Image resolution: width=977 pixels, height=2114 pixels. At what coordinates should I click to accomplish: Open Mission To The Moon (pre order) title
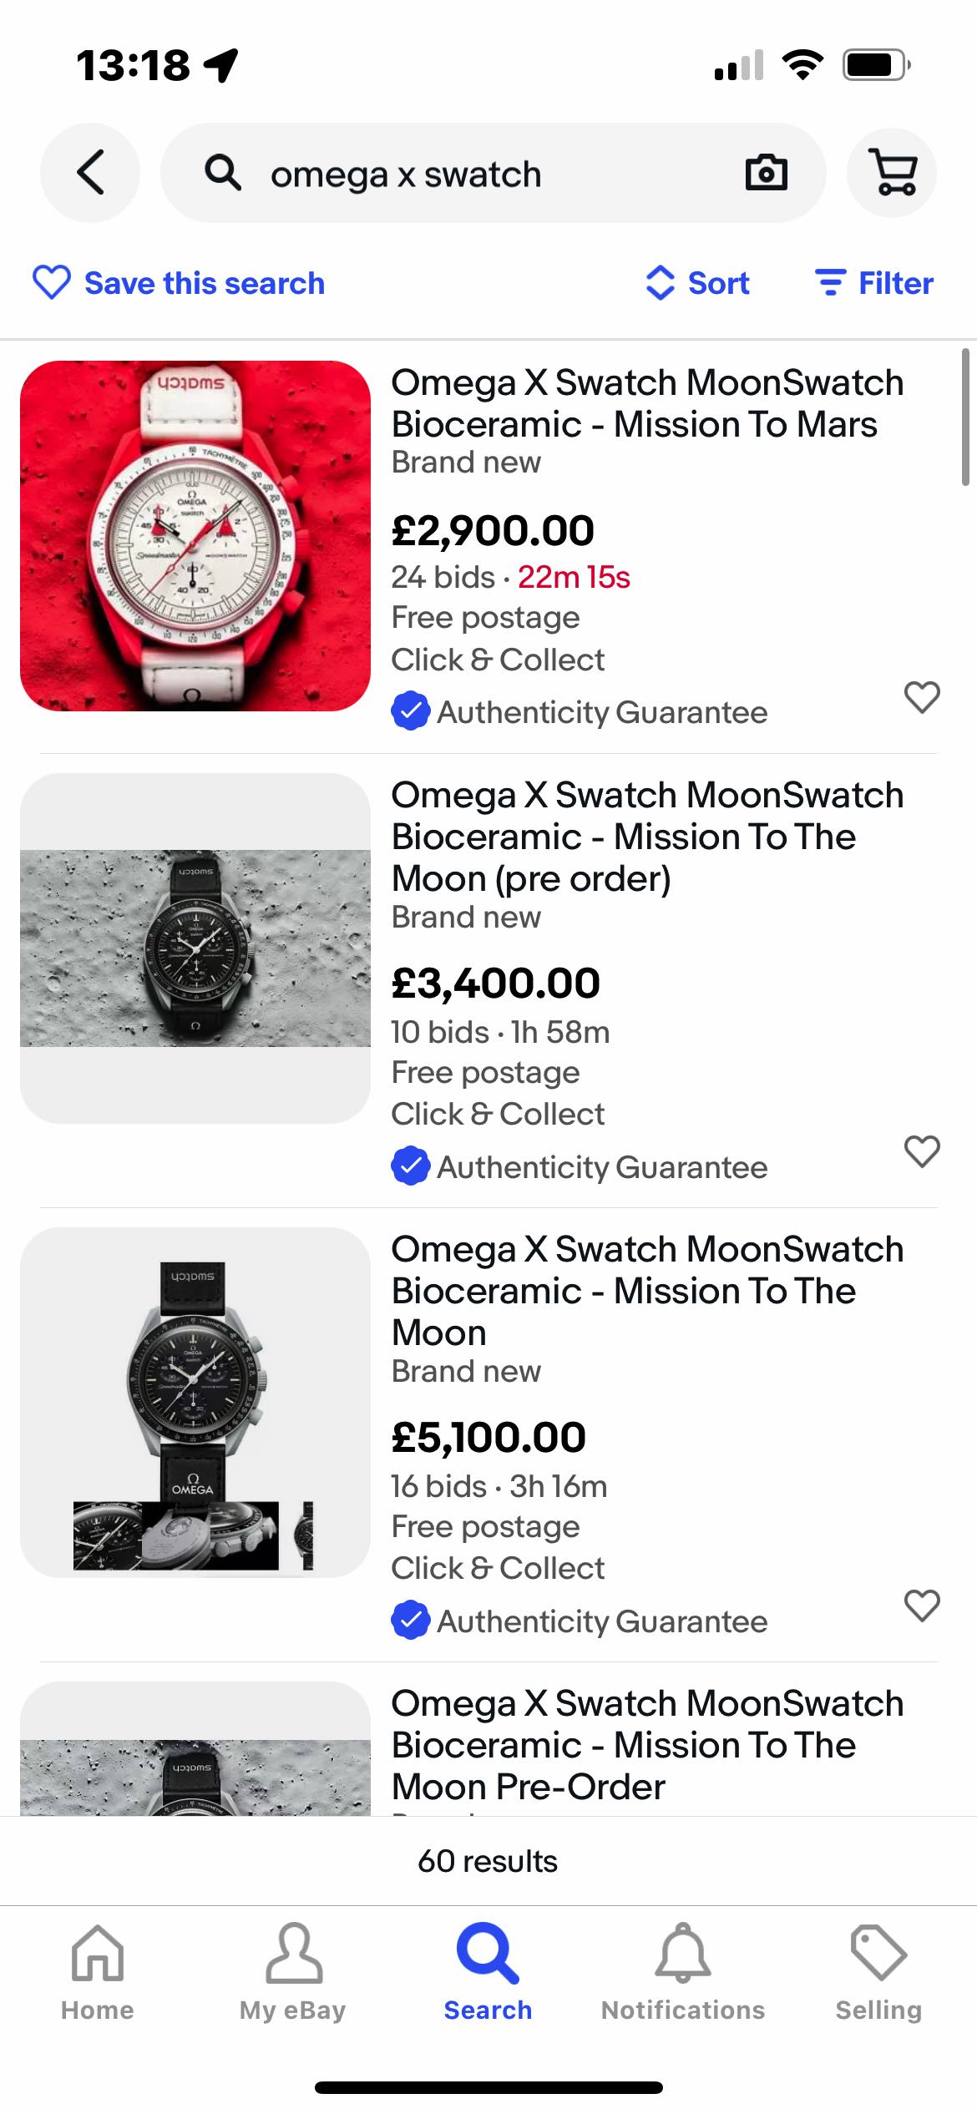[x=647, y=837]
